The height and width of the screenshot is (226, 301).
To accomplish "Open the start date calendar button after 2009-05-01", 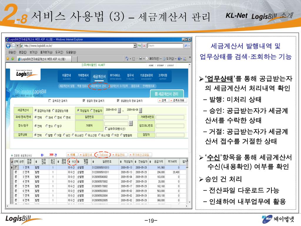I will point(119,111).
